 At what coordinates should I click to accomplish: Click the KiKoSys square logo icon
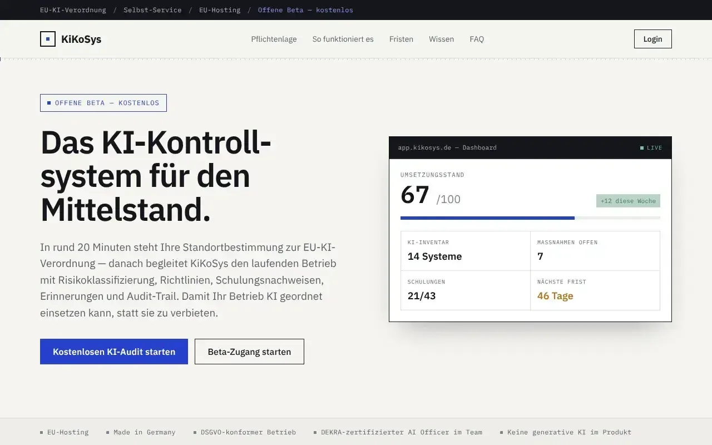tap(48, 39)
